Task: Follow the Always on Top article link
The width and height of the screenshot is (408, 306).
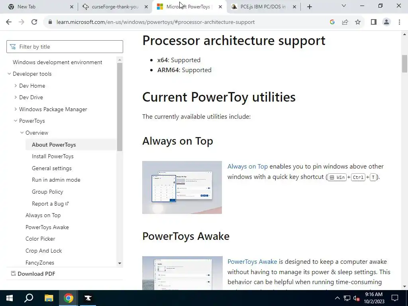Action: click(247, 167)
